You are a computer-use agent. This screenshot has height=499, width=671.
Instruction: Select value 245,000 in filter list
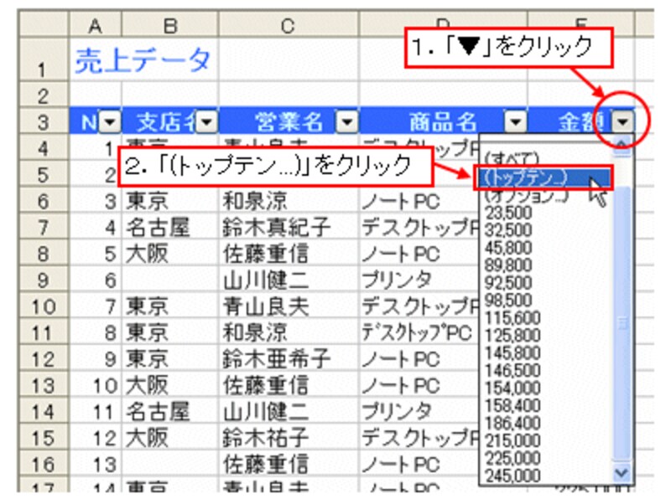[512, 475]
